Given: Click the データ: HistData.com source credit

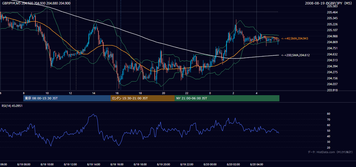Looking at the screenshot, I should [330, 152].
